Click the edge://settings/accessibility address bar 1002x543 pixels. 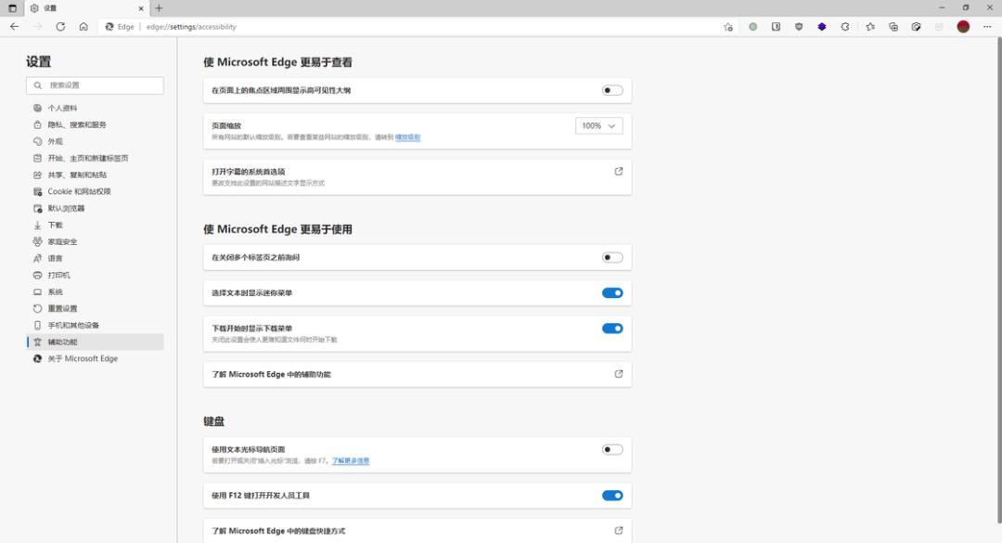(409, 27)
